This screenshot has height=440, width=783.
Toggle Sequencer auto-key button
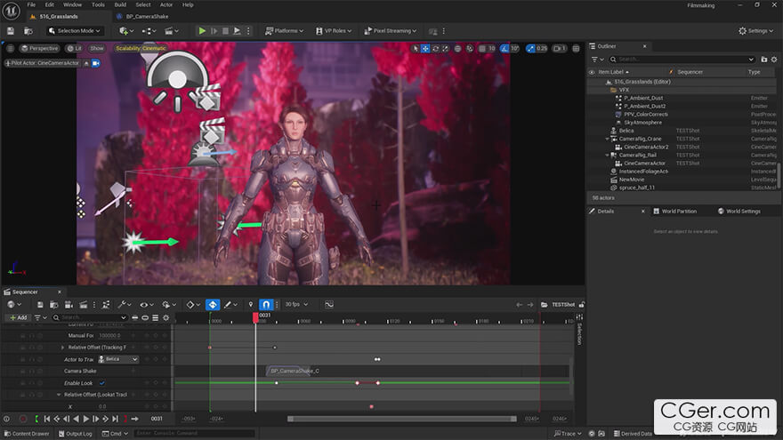[x=213, y=304]
